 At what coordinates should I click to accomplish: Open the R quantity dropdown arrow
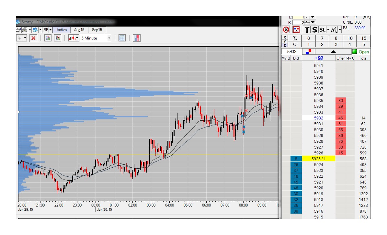(x=313, y=22)
